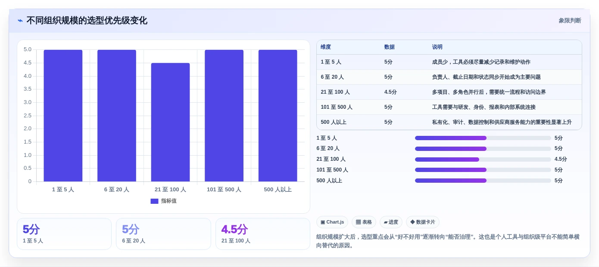Click table cell 成员少，工具必须尽量减少记录和维护动作
The image size is (599, 267).
pos(481,62)
